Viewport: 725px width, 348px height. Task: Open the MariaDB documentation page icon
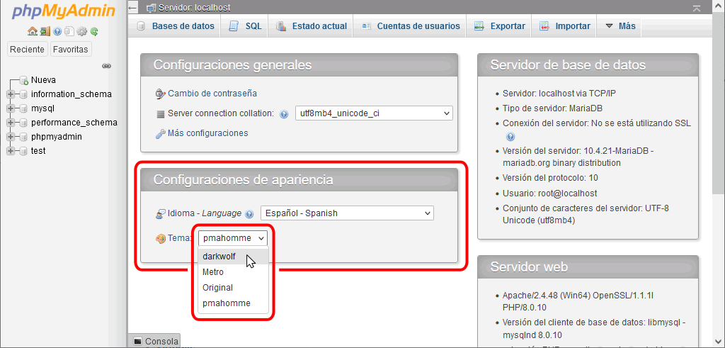[x=69, y=31]
